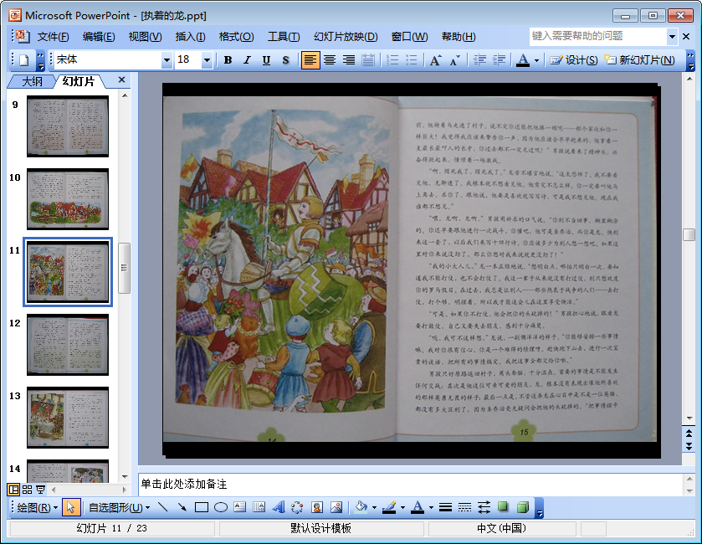
Task: Open formatting toolbar font color dropdown arrow
Action: (536, 60)
